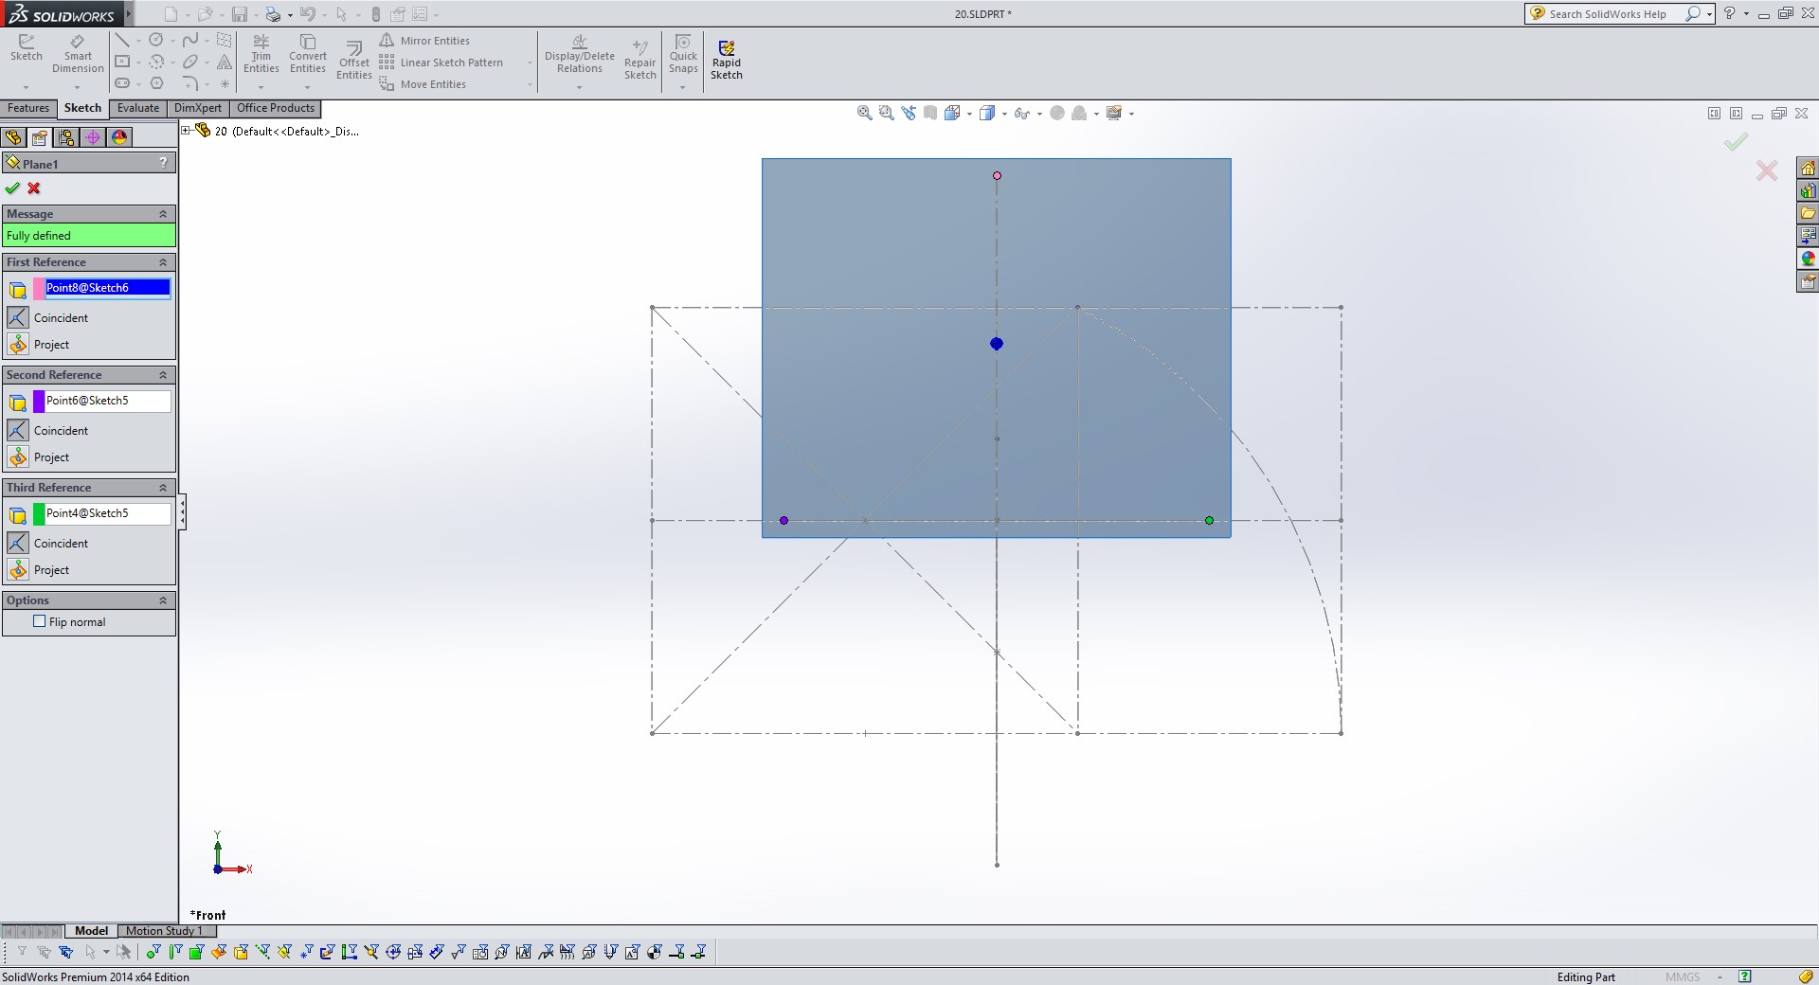Expand the 20 (Default) flyout tree

point(187,131)
